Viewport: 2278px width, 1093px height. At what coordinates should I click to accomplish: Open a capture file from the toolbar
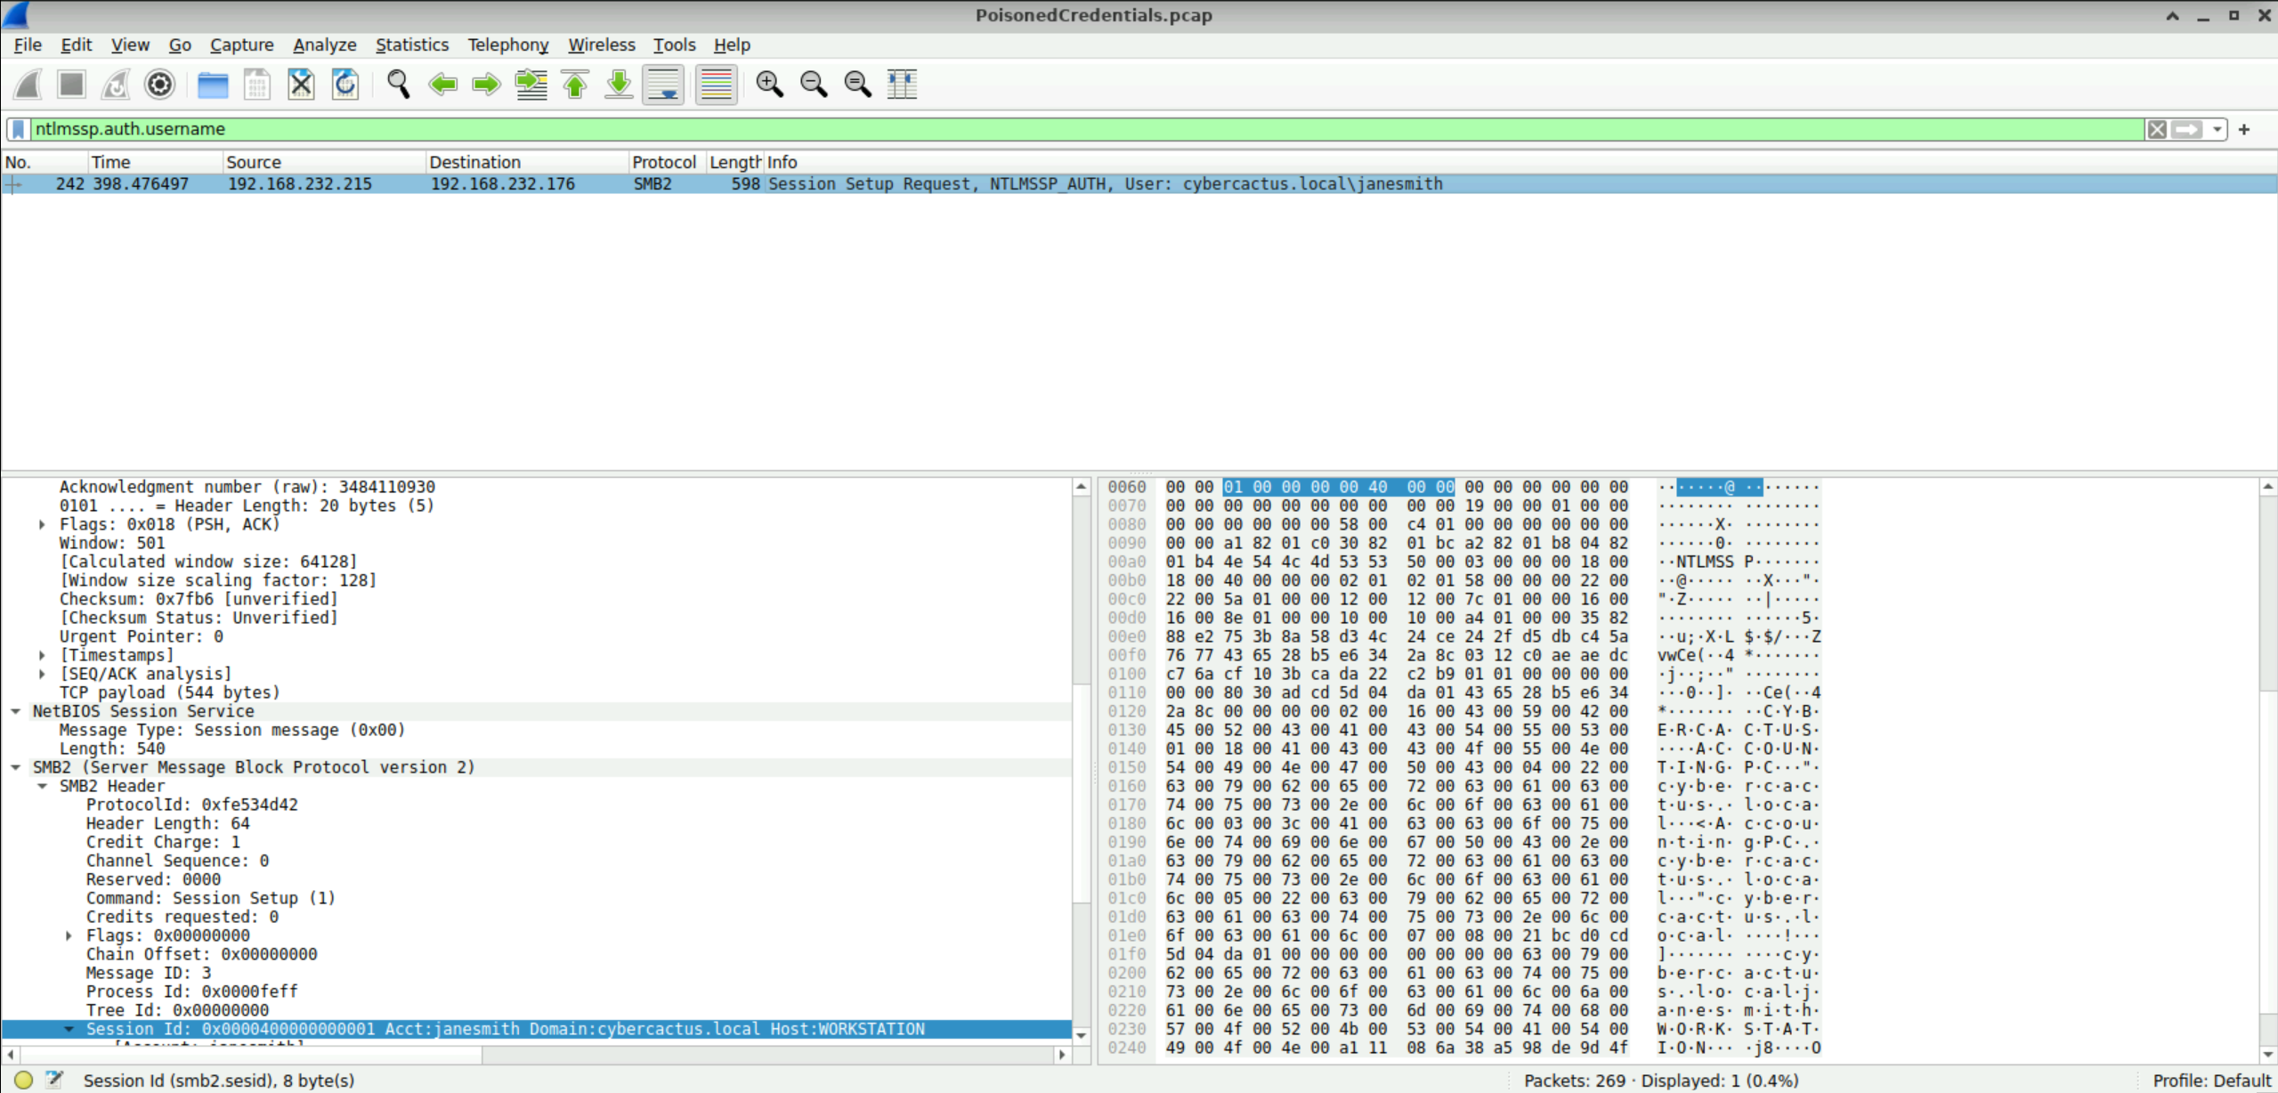coord(213,85)
